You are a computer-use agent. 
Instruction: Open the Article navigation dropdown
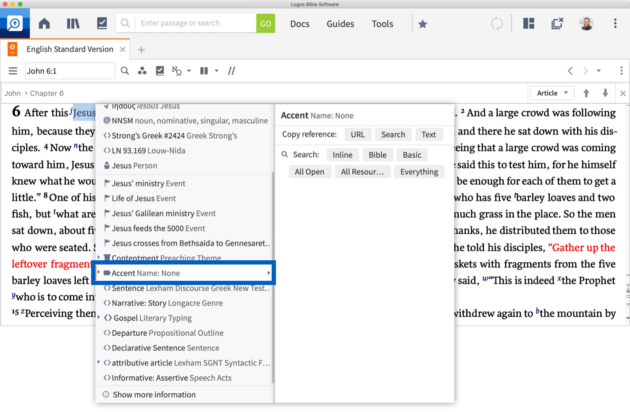click(x=552, y=93)
